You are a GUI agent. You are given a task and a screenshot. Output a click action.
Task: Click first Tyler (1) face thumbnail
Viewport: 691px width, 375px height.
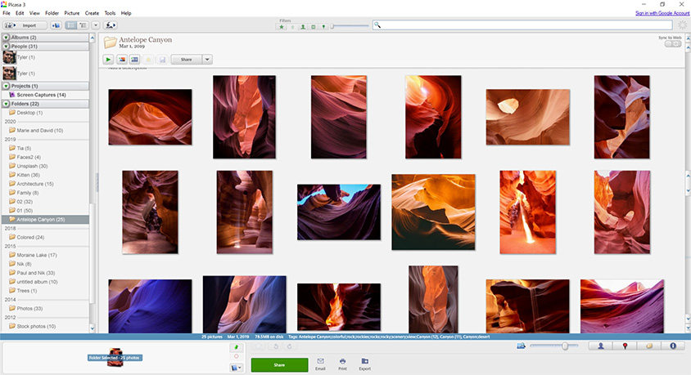tap(9, 57)
